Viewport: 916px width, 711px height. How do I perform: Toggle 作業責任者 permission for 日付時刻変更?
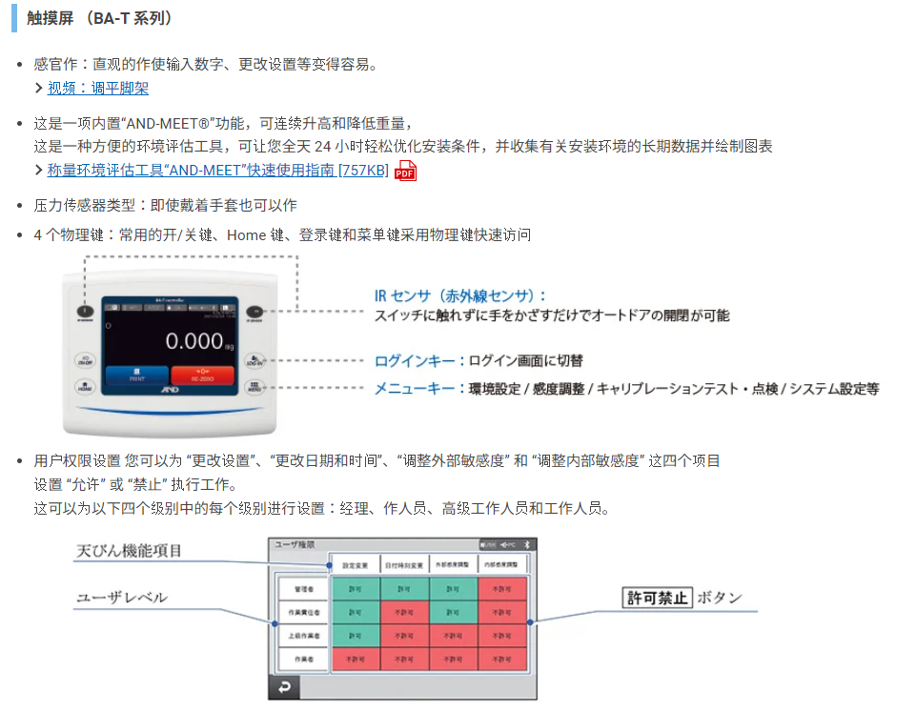point(403,612)
